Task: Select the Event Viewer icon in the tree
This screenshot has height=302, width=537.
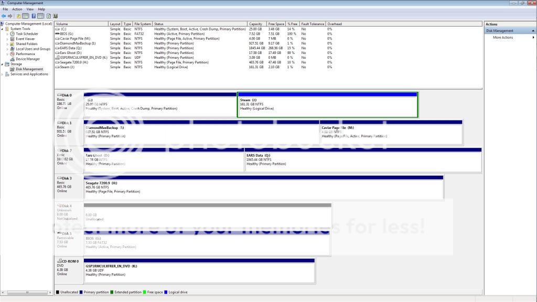Action: click(x=13, y=39)
